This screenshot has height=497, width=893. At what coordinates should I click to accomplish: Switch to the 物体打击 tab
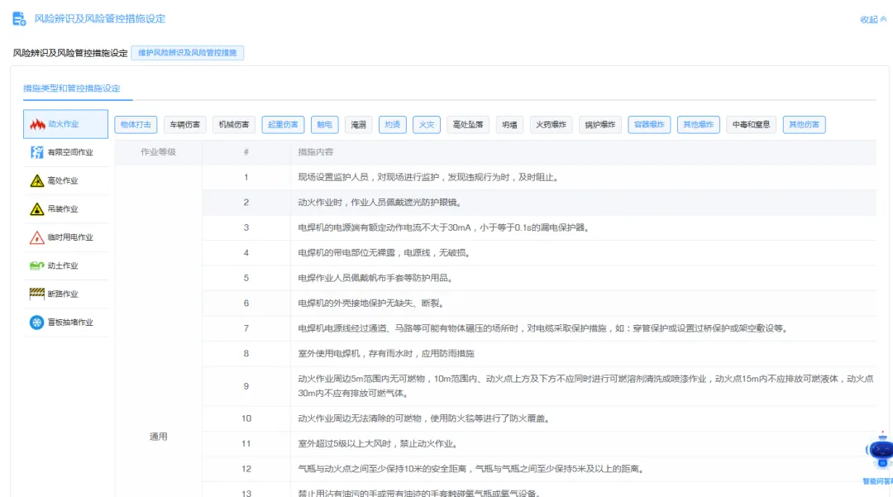coord(136,124)
